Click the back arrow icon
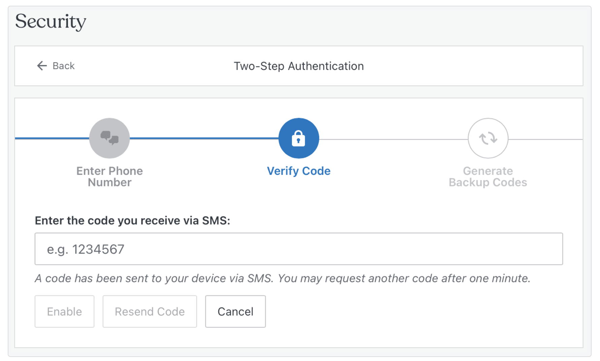The height and width of the screenshot is (361, 600). 41,66
